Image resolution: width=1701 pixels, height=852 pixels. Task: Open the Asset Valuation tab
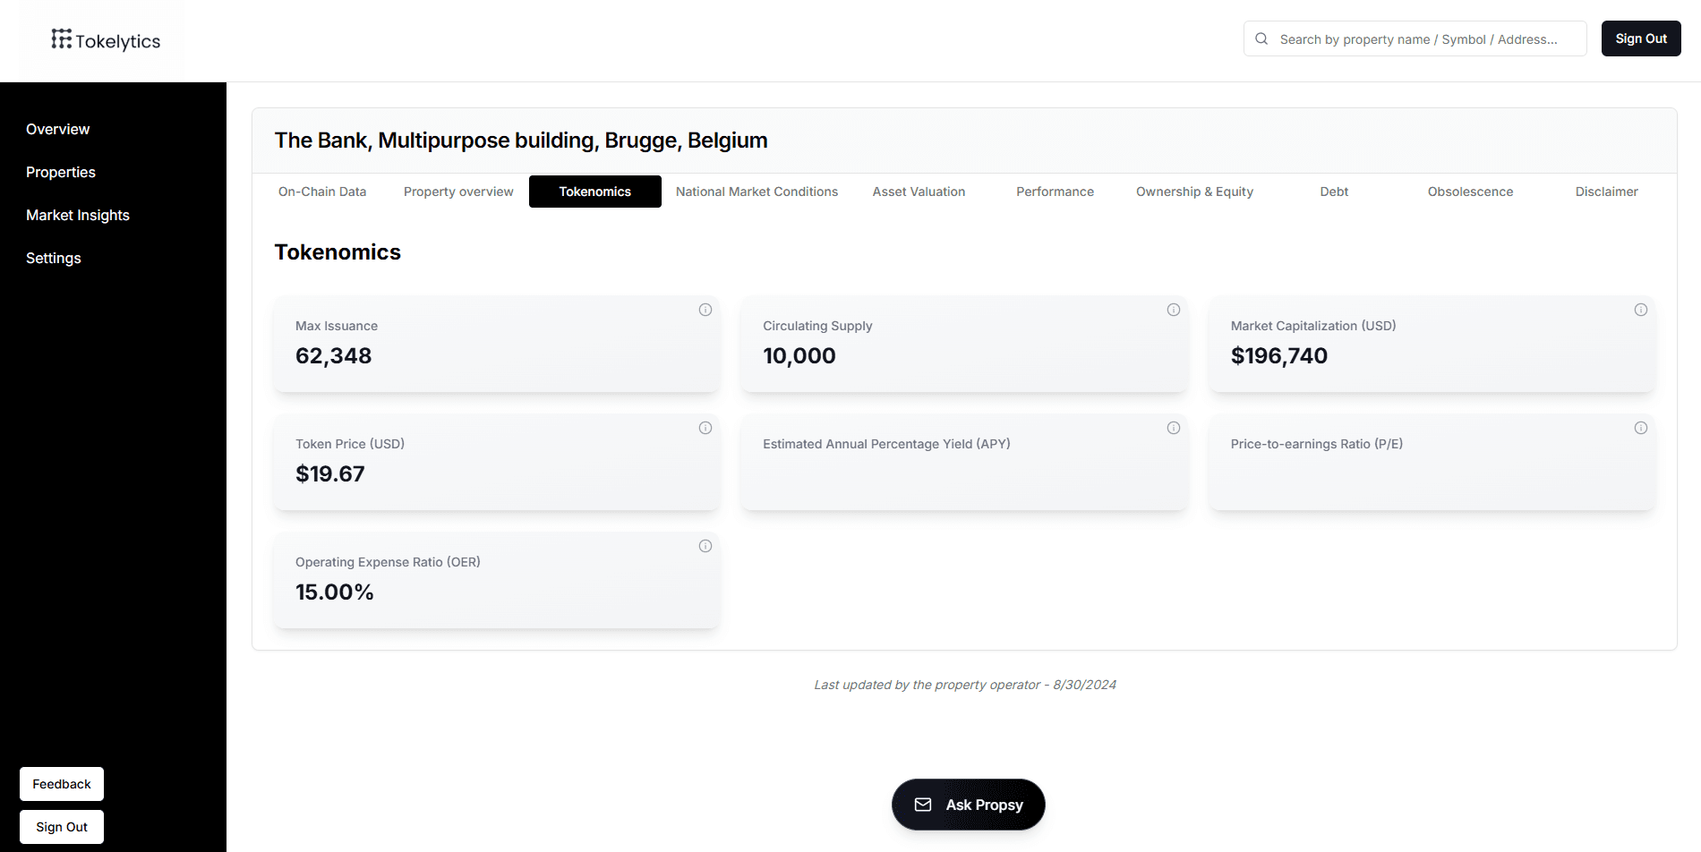[919, 192]
